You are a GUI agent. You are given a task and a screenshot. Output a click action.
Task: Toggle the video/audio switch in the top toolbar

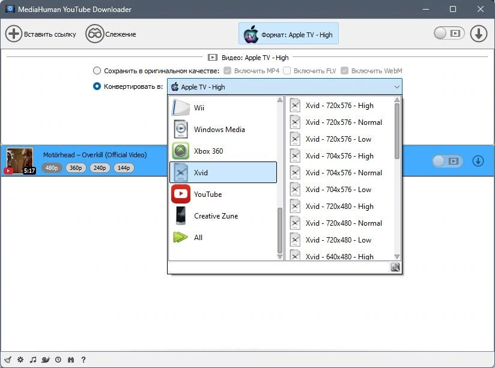click(x=449, y=33)
